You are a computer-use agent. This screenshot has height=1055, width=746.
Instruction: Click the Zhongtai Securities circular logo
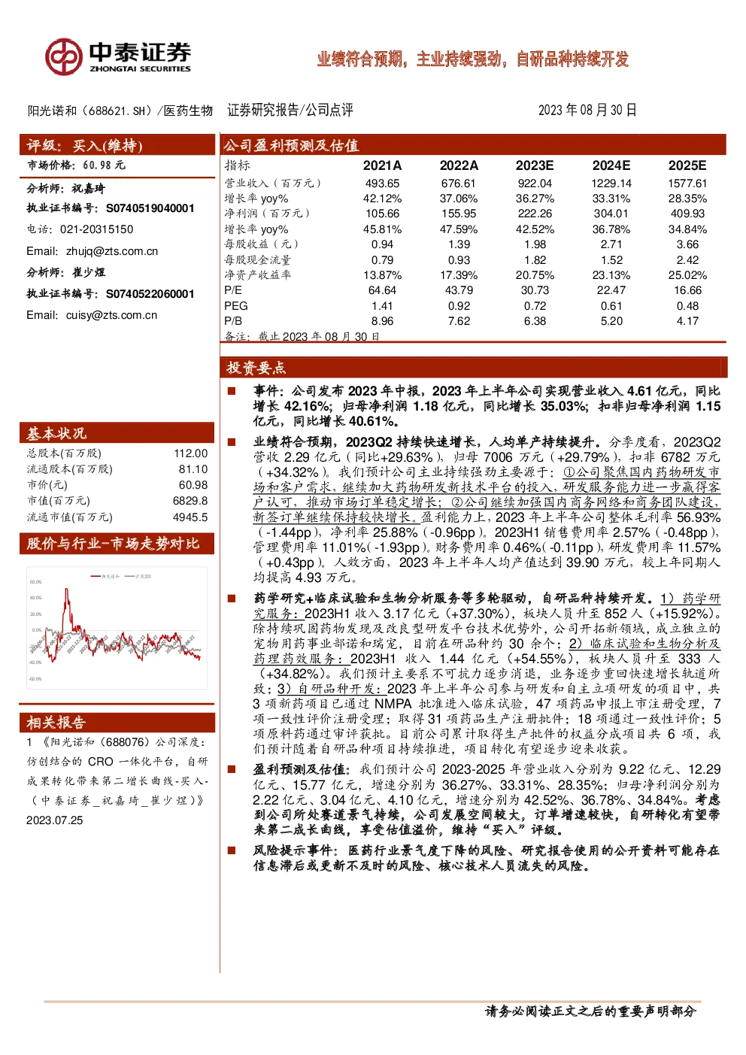[63, 56]
